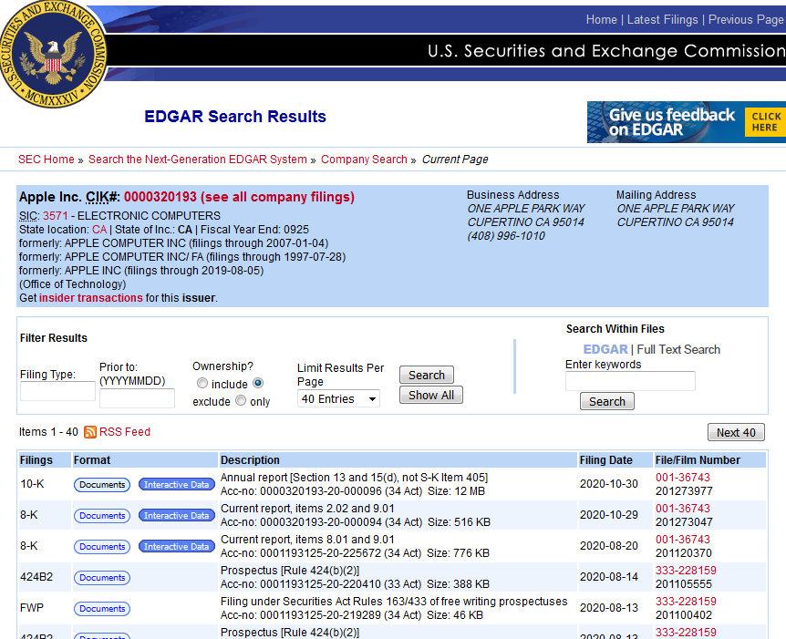The height and width of the screenshot is (639, 786).
Task: Go to Previous Page in top navigation
Action: [x=747, y=19]
